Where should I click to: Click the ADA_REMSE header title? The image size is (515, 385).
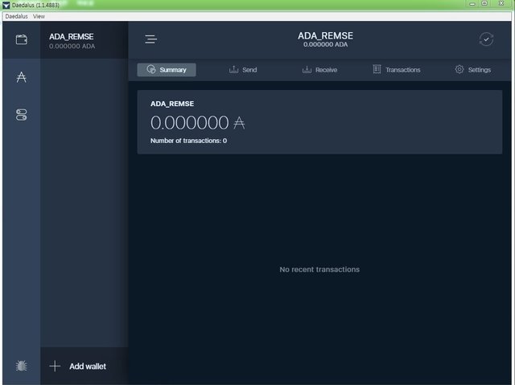(325, 35)
